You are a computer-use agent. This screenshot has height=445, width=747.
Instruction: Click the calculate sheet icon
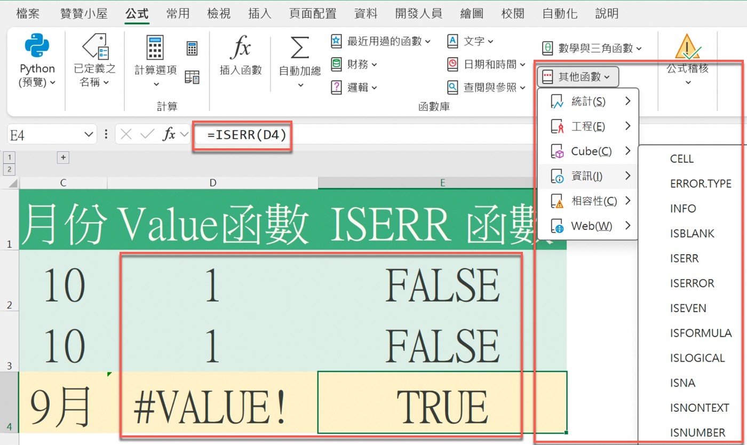pos(192,77)
